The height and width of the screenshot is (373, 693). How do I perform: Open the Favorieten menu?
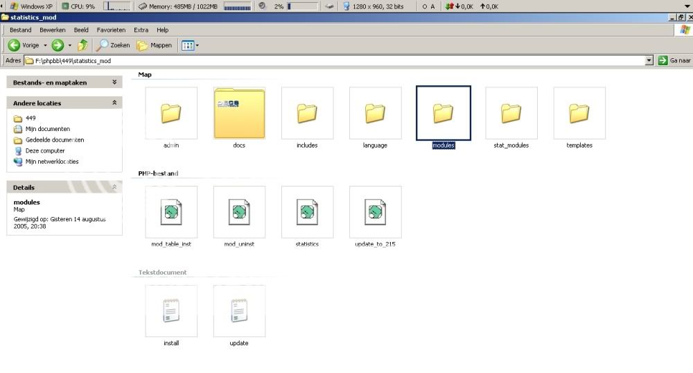pyautogui.click(x=111, y=30)
